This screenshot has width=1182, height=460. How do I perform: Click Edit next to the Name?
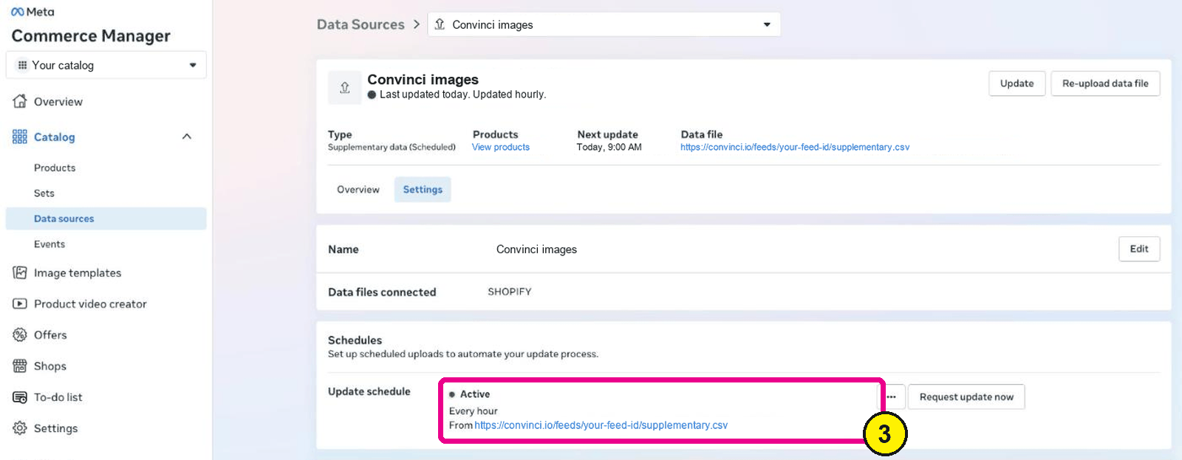pyautogui.click(x=1139, y=249)
